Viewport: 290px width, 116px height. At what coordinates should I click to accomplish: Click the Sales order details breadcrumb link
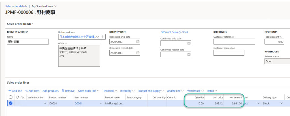click(16, 6)
